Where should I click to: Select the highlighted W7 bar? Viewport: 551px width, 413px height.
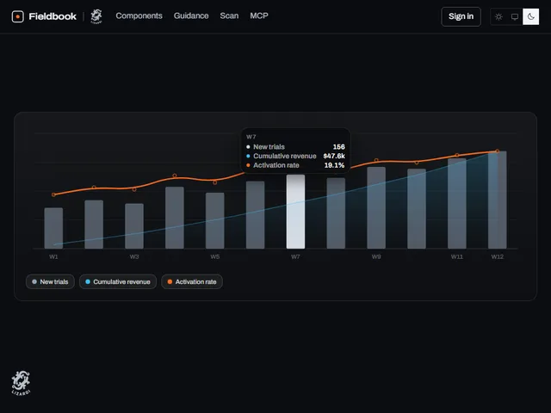pos(295,212)
